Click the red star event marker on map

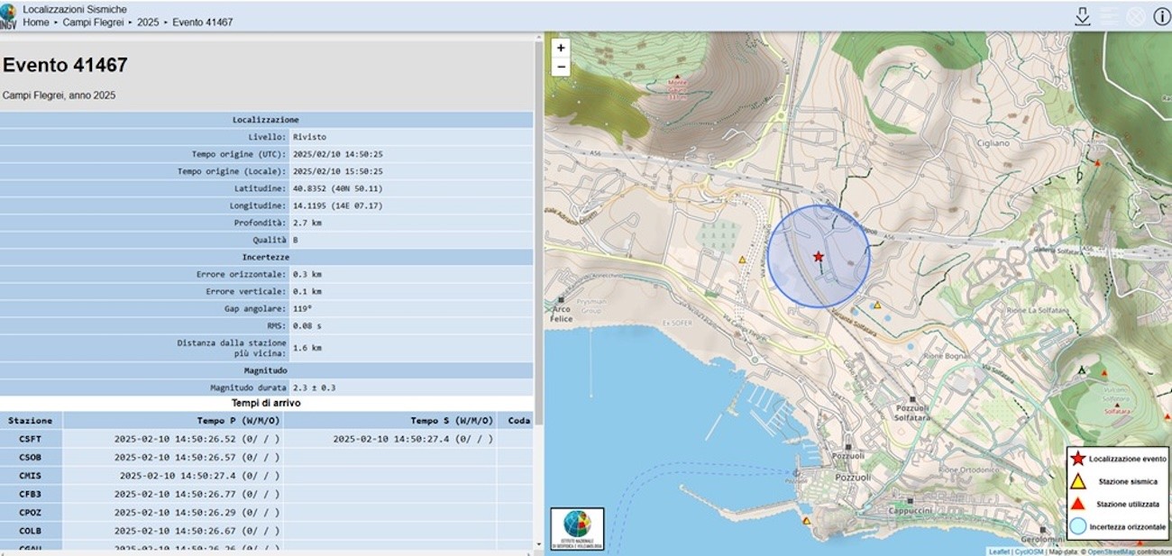pyautogui.click(x=819, y=257)
